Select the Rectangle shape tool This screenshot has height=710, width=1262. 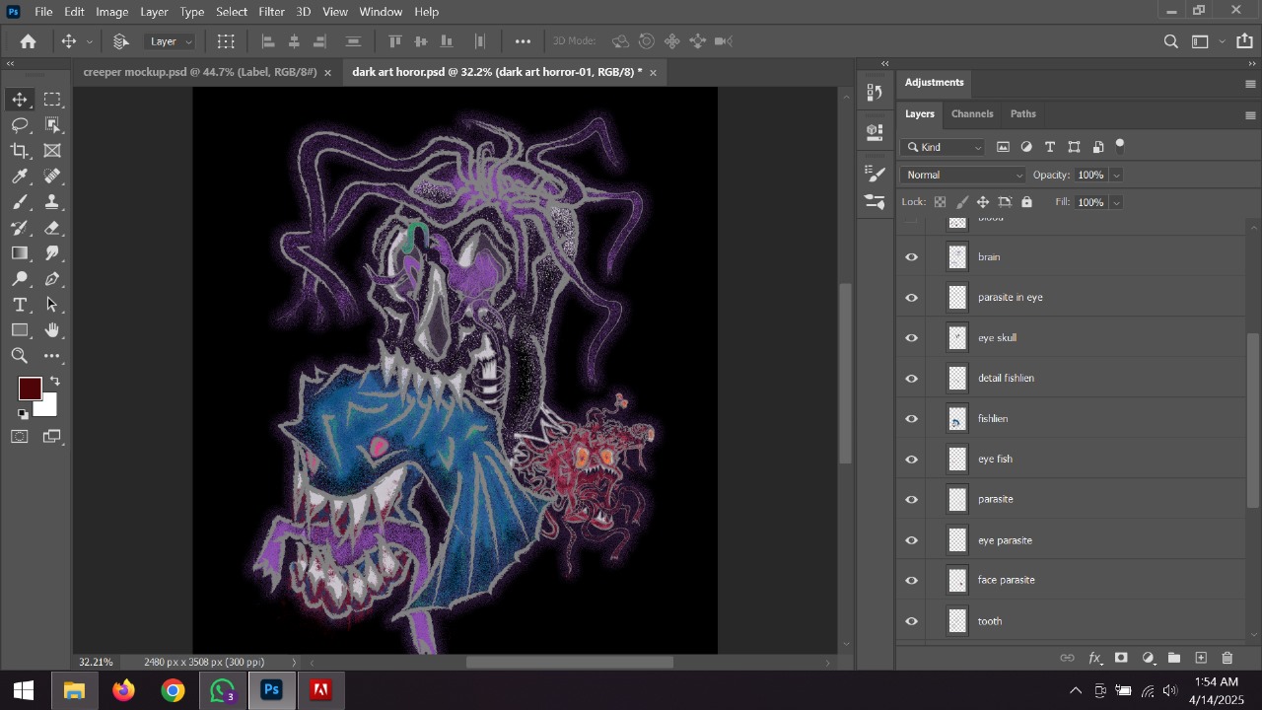pyautogui.click(x=20, y=330)
